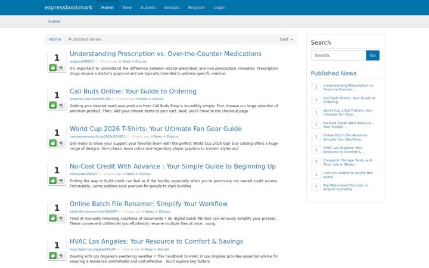Open the Groups menu item
Screen dimensions: 429x268
pyautogui.click(x=172, y=7)
